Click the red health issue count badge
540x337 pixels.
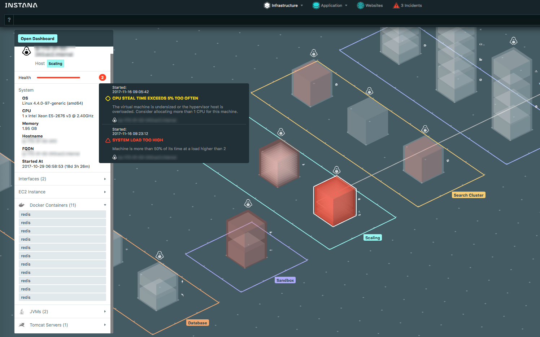coord(103,78)
